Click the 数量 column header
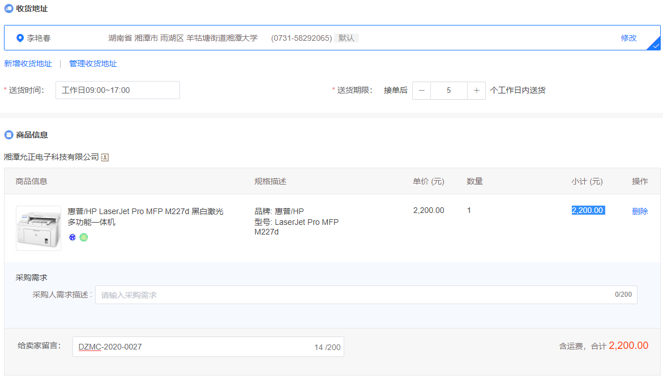The height and width of the screenshot is (388, 663). pos(474,181)
